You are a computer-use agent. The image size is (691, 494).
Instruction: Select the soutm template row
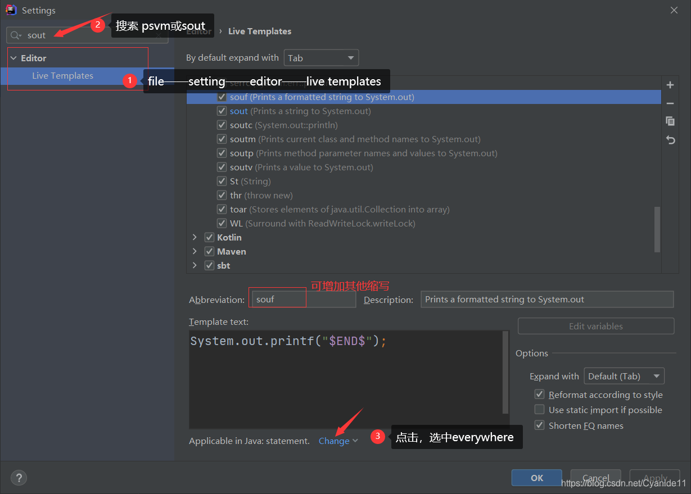(x=423, y=139)
